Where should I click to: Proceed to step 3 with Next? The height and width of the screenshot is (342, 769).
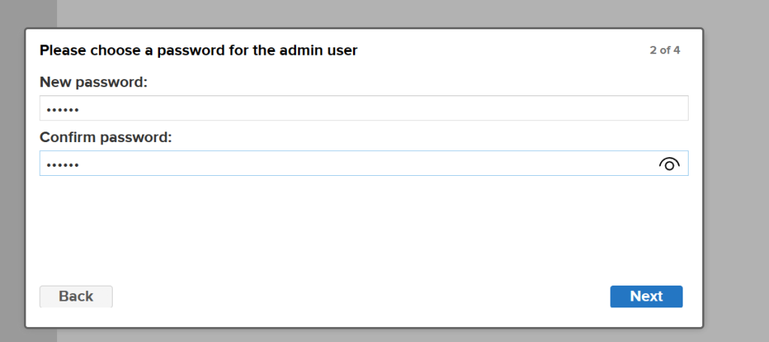click(x=646, y=296)
